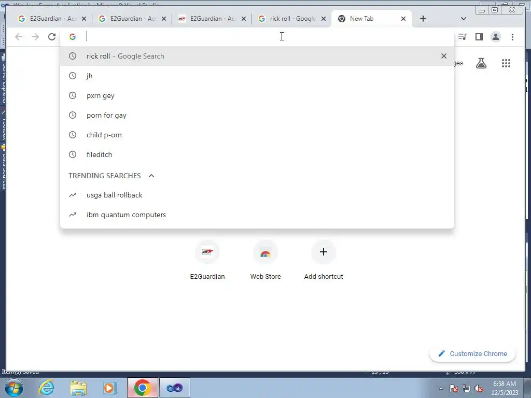Switch to Visual Studio in the taskbar
Screen dimensions: 531x398
(x=174, y=388)
